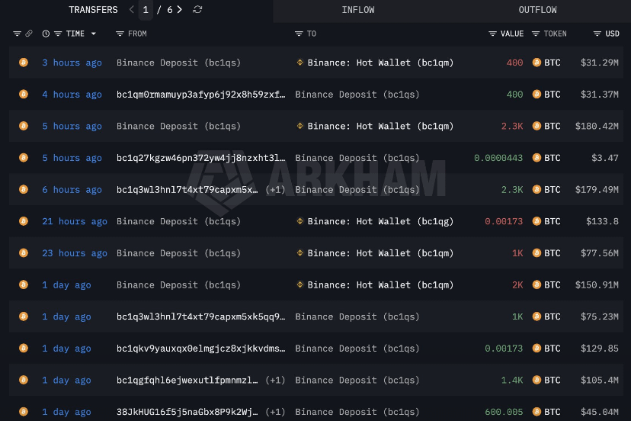The height and width of the screenshot is (421, 631).
Task: Click the $179.49M USD amount
Action: coord(597,190)
